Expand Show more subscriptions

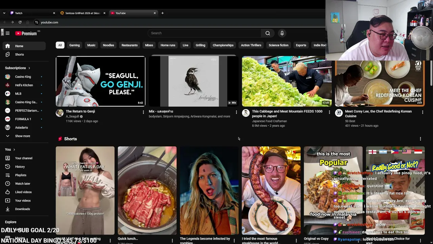coord(24,136)
